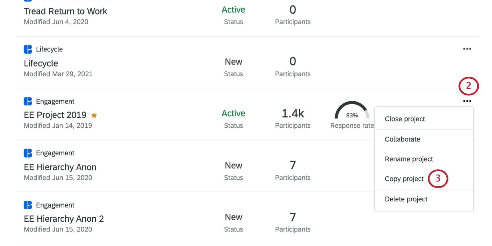The width and height of the screenshot is (492, 246).
Task: Open EE Hierarchy Anon project
Action: (x=60, y=167)
